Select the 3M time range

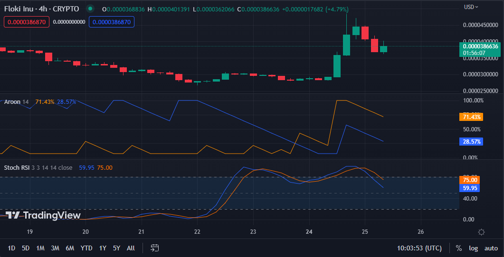click(55, 248)
